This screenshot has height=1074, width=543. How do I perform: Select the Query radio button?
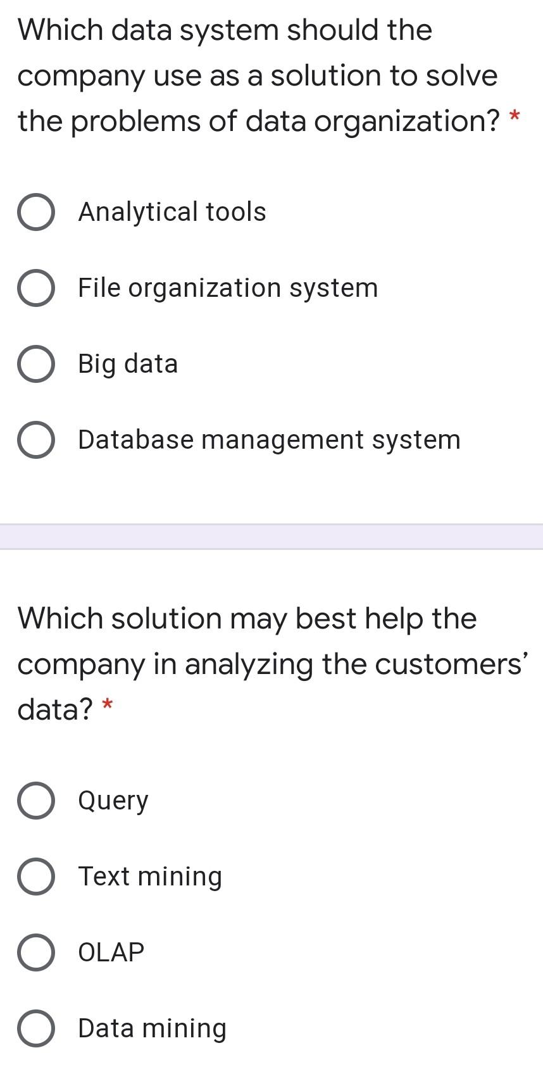35,801
